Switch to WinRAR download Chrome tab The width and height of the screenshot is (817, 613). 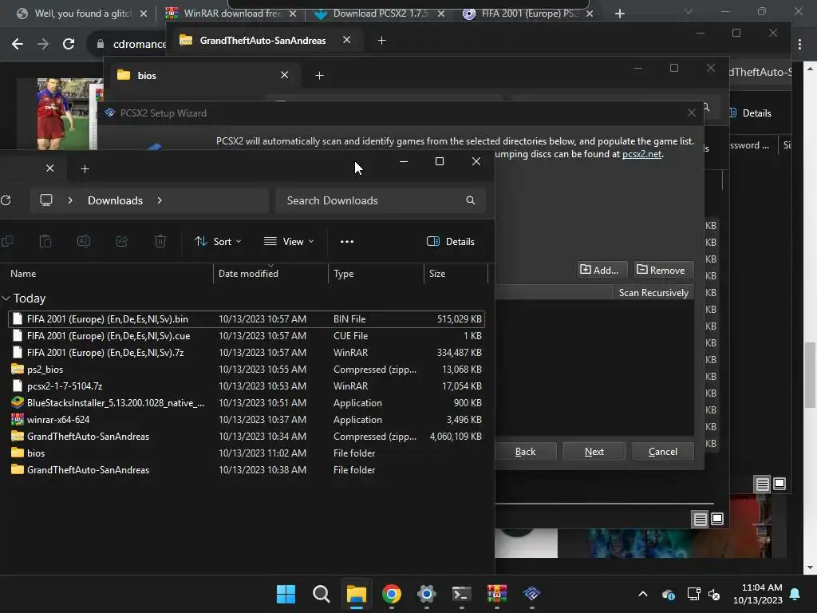231,14
